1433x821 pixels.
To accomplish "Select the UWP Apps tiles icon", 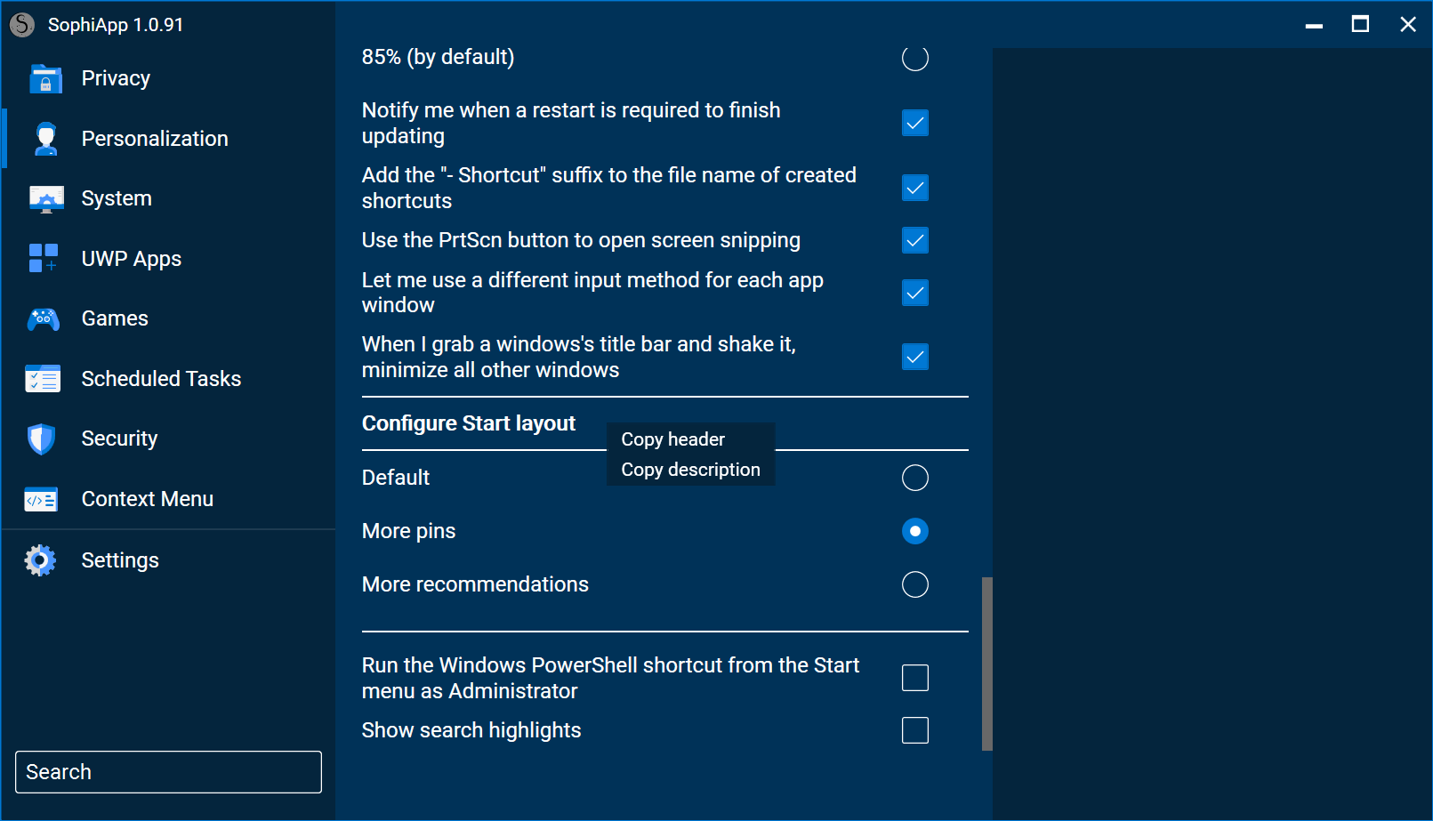I will [44, 259].
